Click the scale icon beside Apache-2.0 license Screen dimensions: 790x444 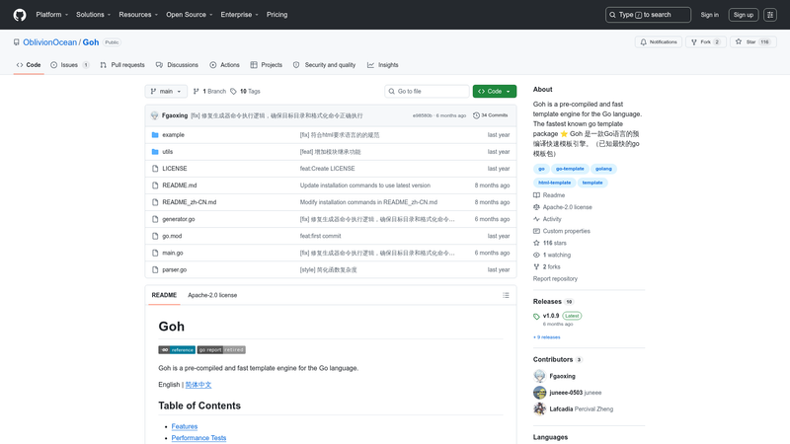[536, 207]
